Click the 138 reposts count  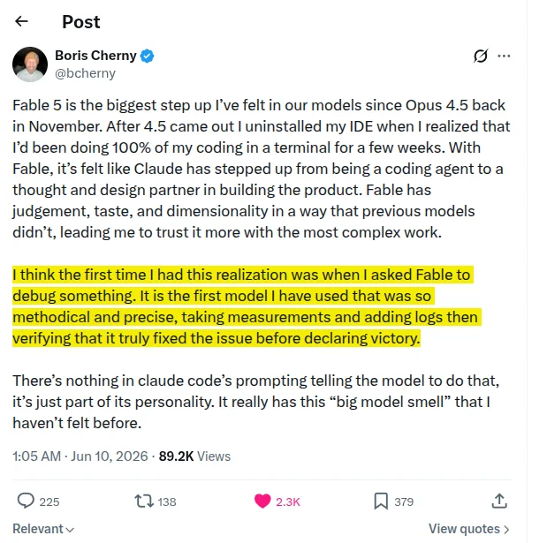point(167,502)
